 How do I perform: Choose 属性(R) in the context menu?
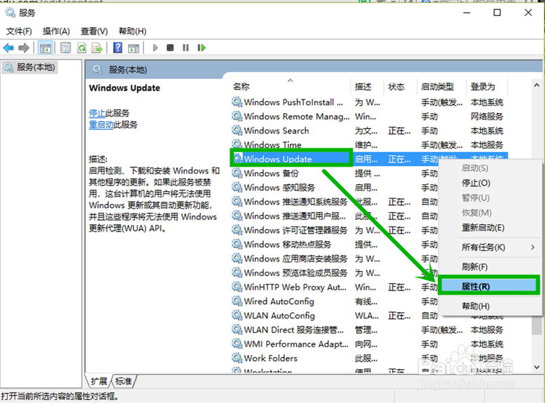[x=488, y=287]
